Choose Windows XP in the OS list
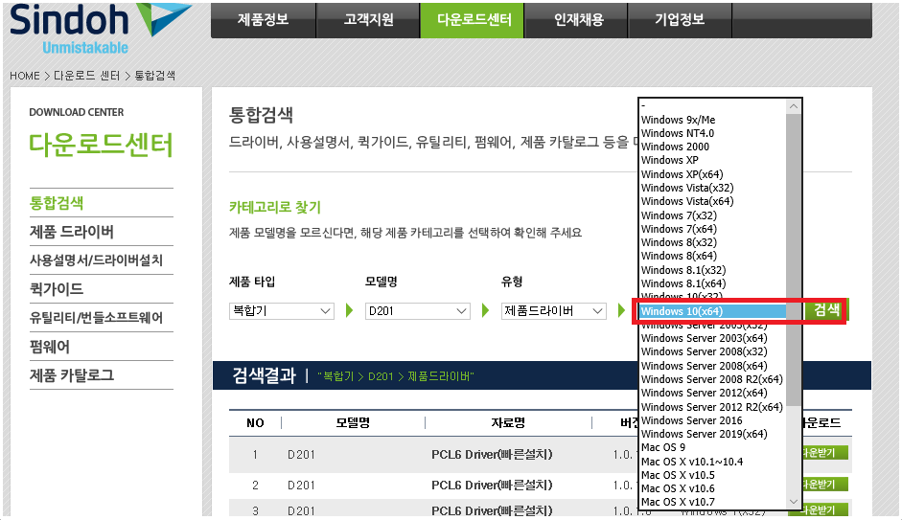The image size is (902, 520). [713, 160]
